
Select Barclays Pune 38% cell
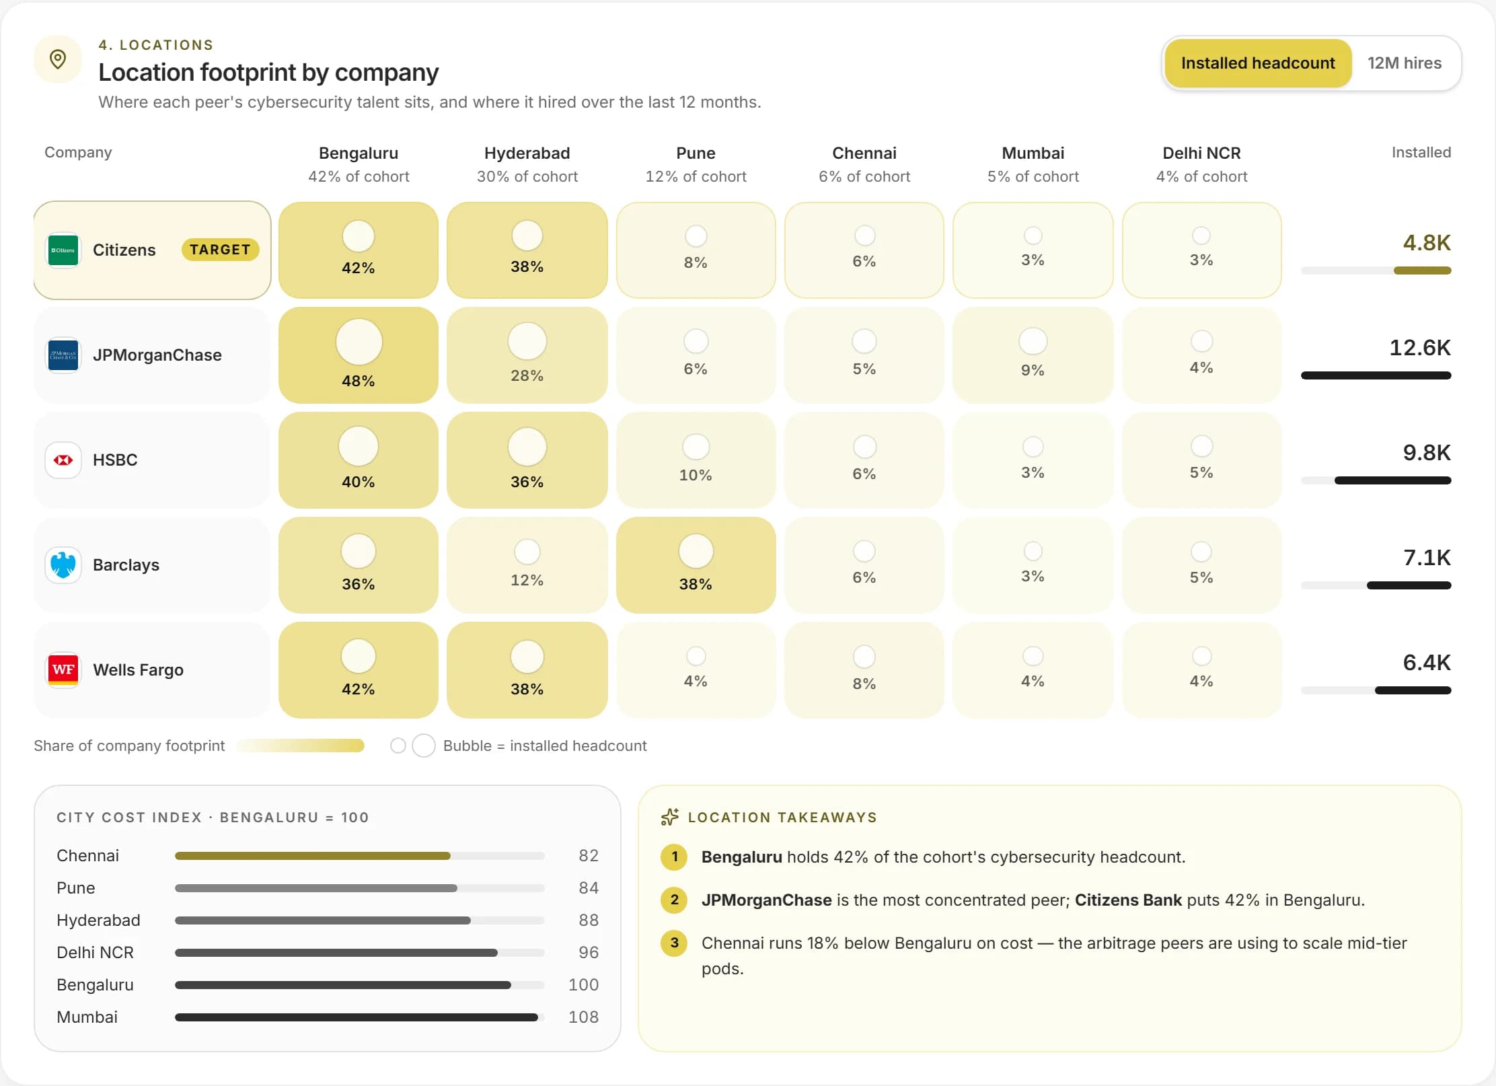[696, 565]
